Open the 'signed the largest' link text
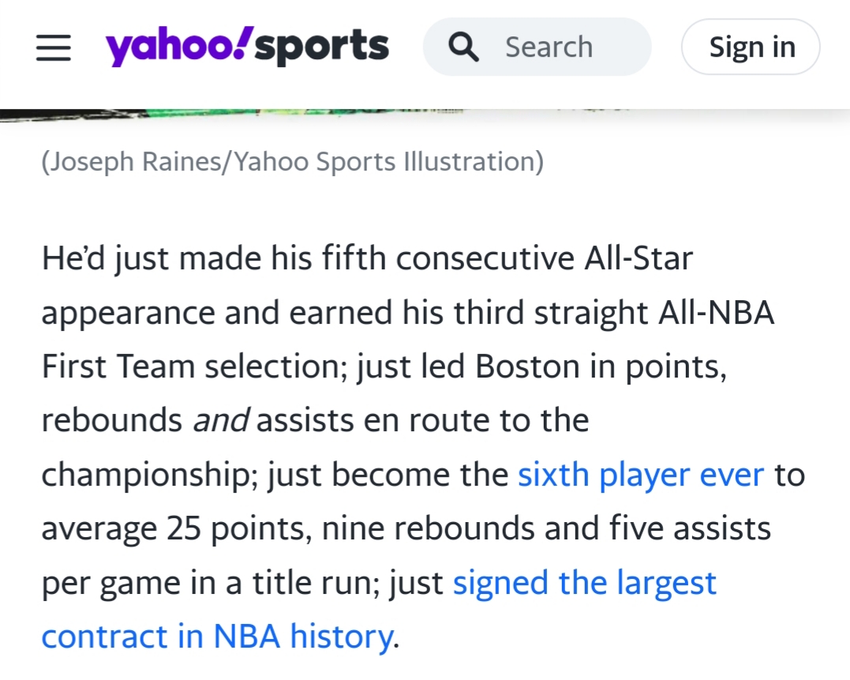 584,583
